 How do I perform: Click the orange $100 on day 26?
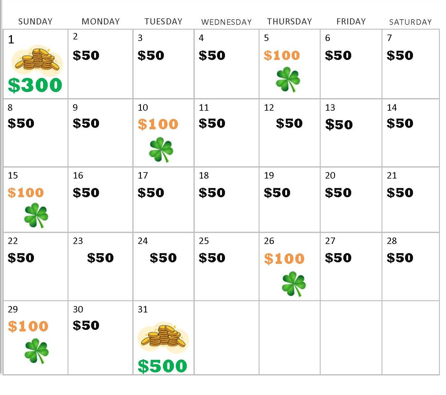coord(284,259)
